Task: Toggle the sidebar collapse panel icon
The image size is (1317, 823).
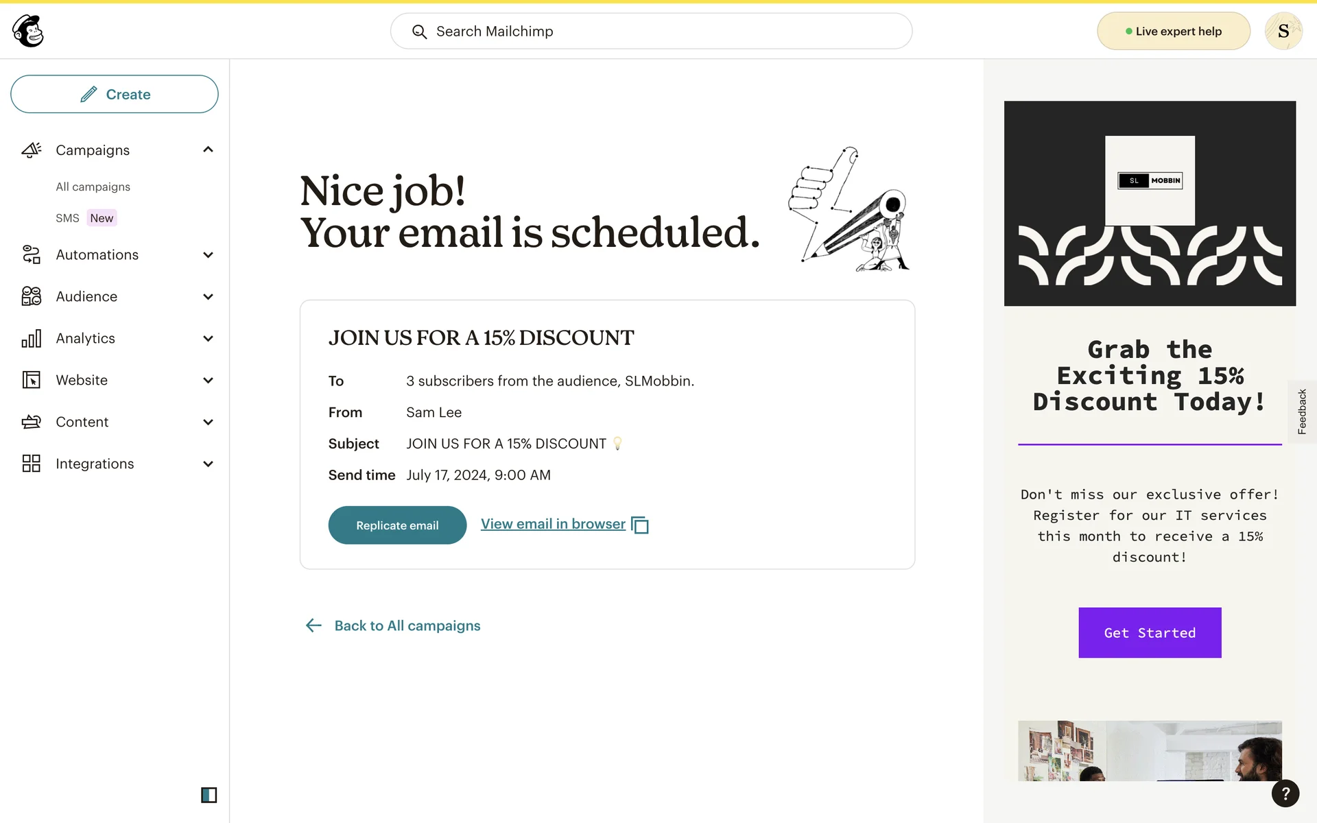Action: click(209, 795)
